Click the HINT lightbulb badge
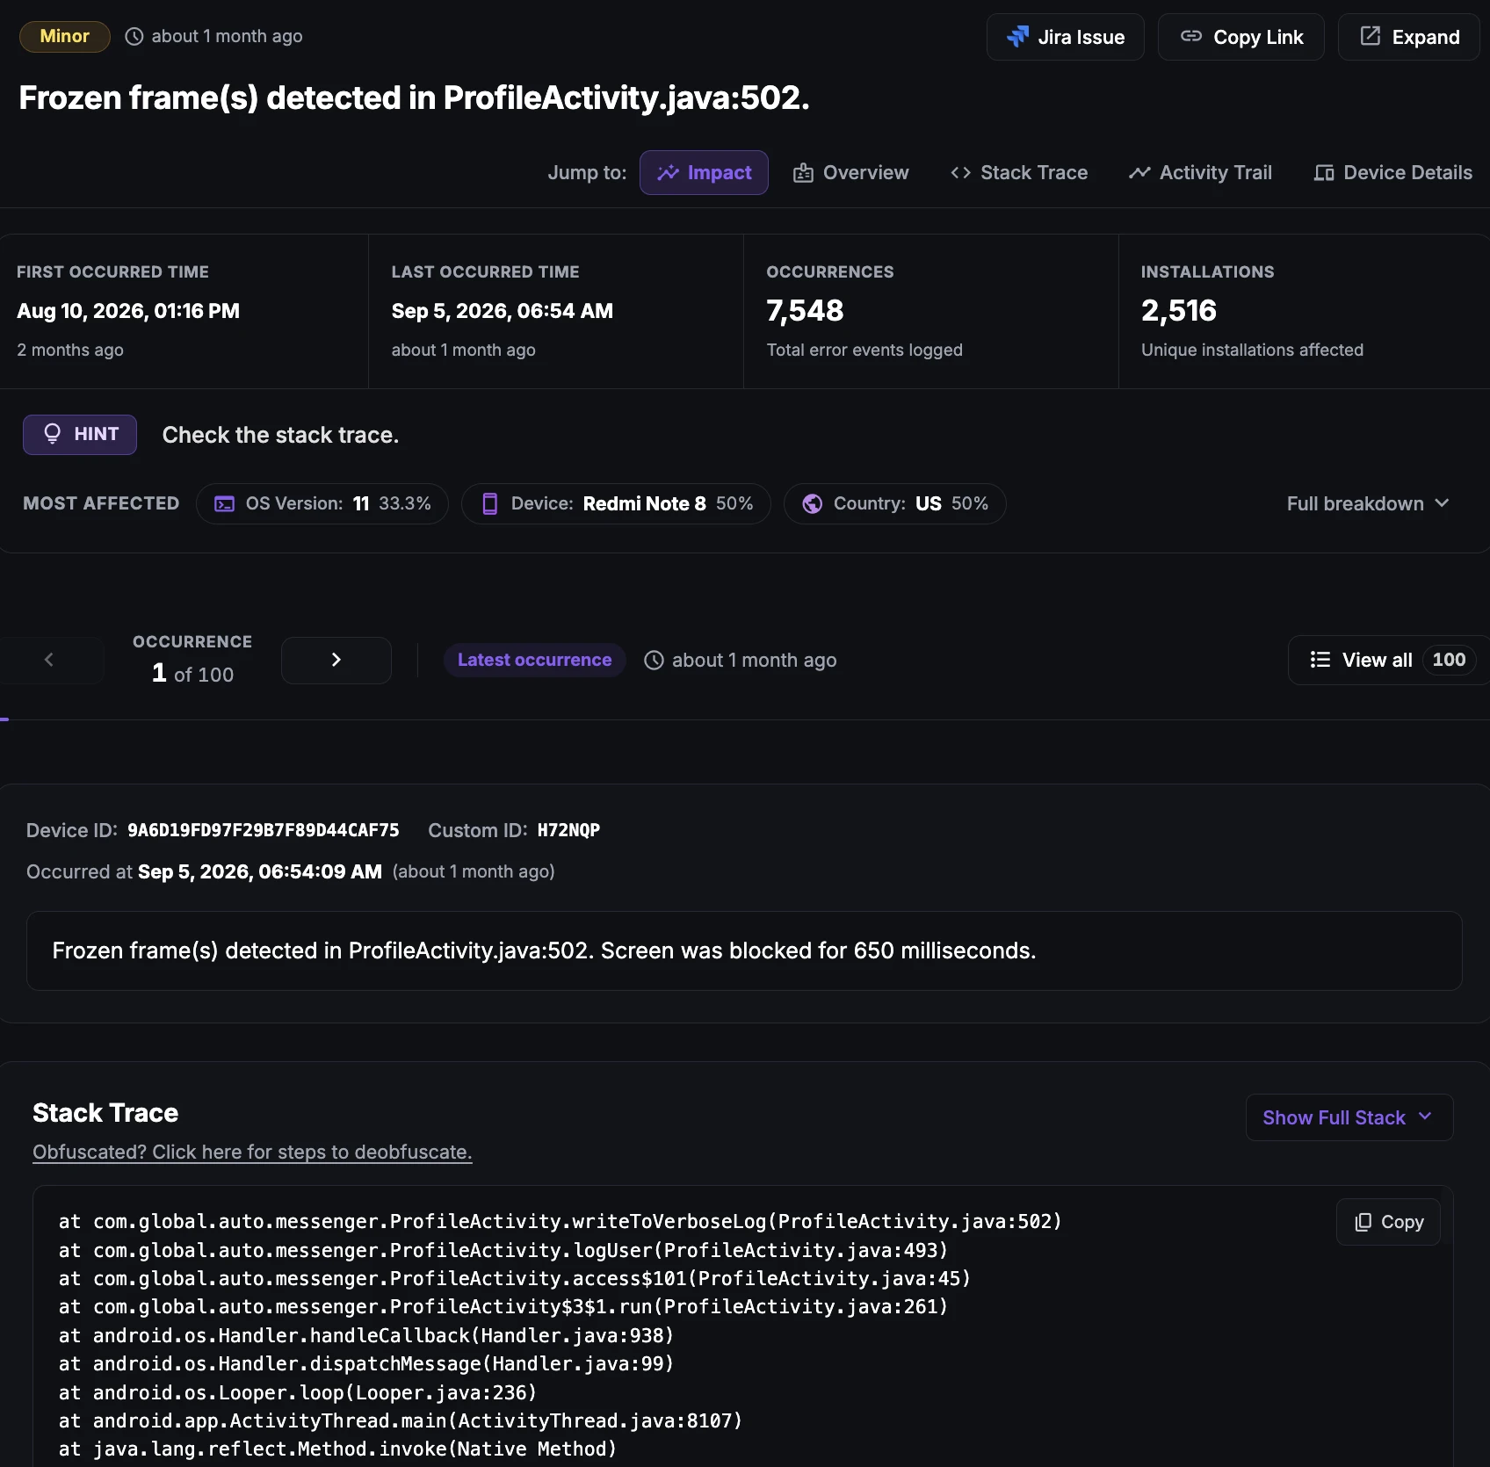Screen dimensions: 1490x1467 tap(80, 435)
